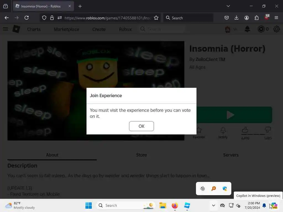
Task: Open the red extension with 12 badge
Action: coord(267,17)
